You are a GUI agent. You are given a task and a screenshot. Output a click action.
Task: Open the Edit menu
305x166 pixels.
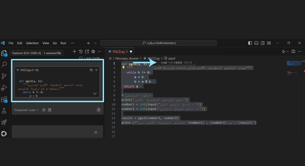(20, 43)
